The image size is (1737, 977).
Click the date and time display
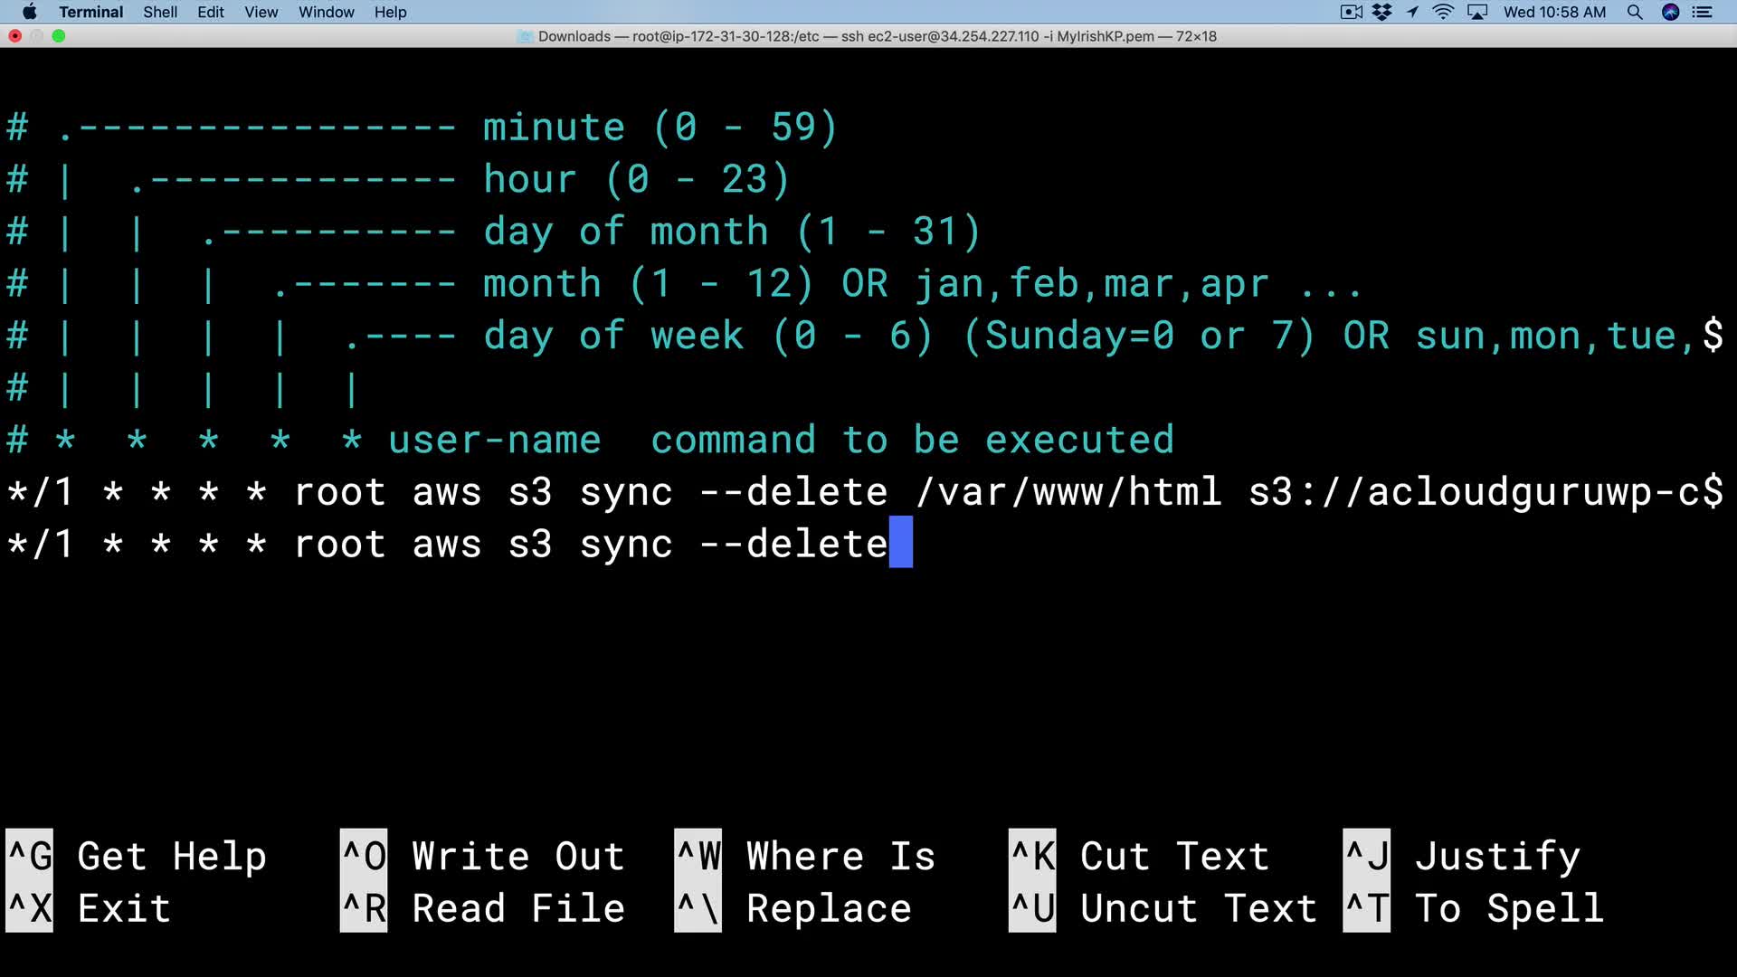pos(1554,12)
